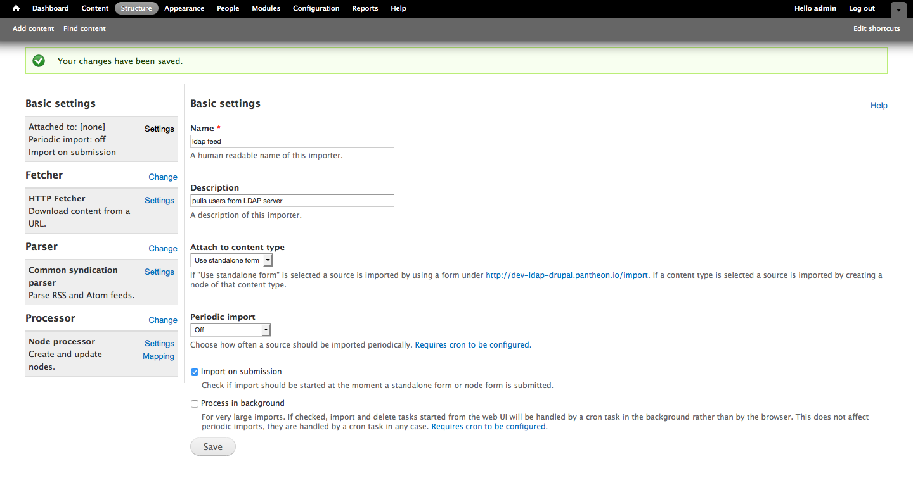The image size is (913, 490).
Task: Open the Basic settings Settings link
Action: pyautogui.click(x=159, y=129)
